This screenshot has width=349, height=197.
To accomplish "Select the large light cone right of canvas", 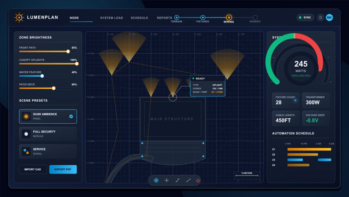I will click(x=227, y=64).
